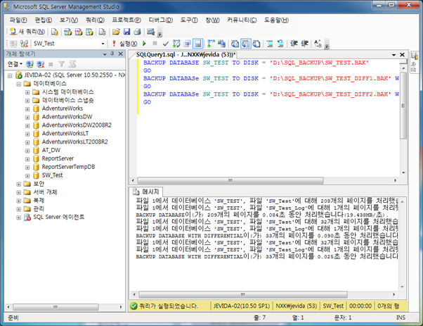Click the query editor vertical scrollbar thumb
Viewport: 423px width, 326px height.
(x=403, y=106)
